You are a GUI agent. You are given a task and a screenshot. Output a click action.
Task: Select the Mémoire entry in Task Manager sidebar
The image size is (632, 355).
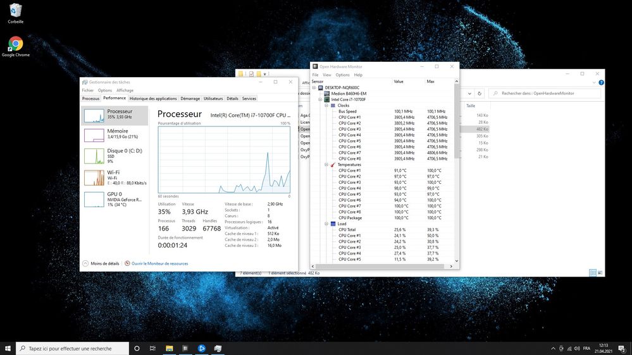click(115, 135)
